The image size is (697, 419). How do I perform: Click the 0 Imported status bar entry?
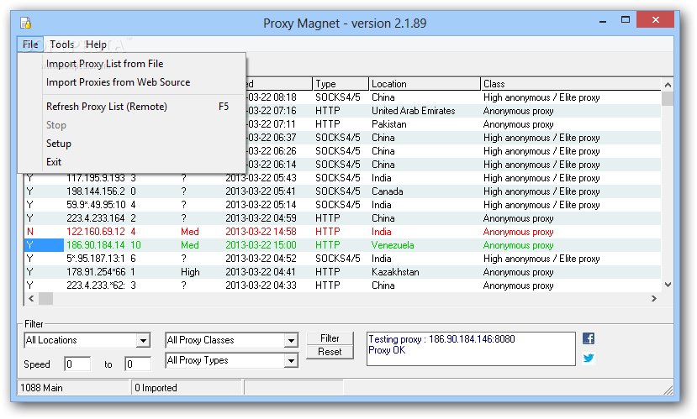pyautogui.click(x=187, y=388)
